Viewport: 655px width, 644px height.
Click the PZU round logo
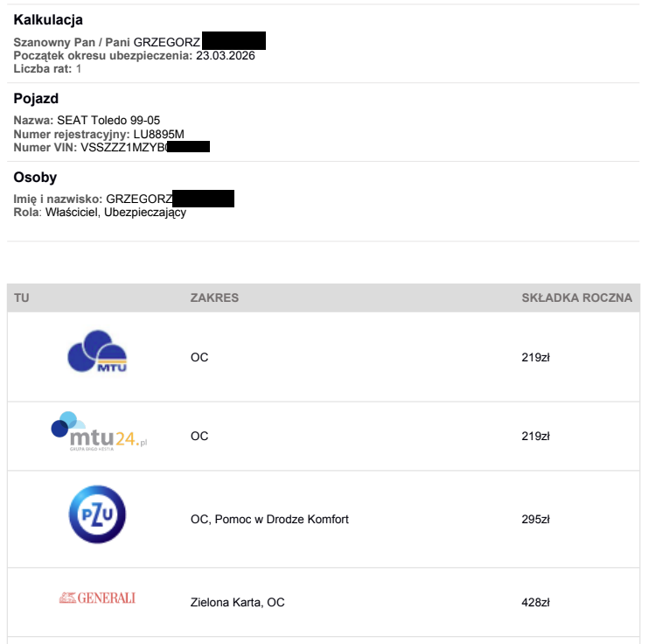coord(98,514)
